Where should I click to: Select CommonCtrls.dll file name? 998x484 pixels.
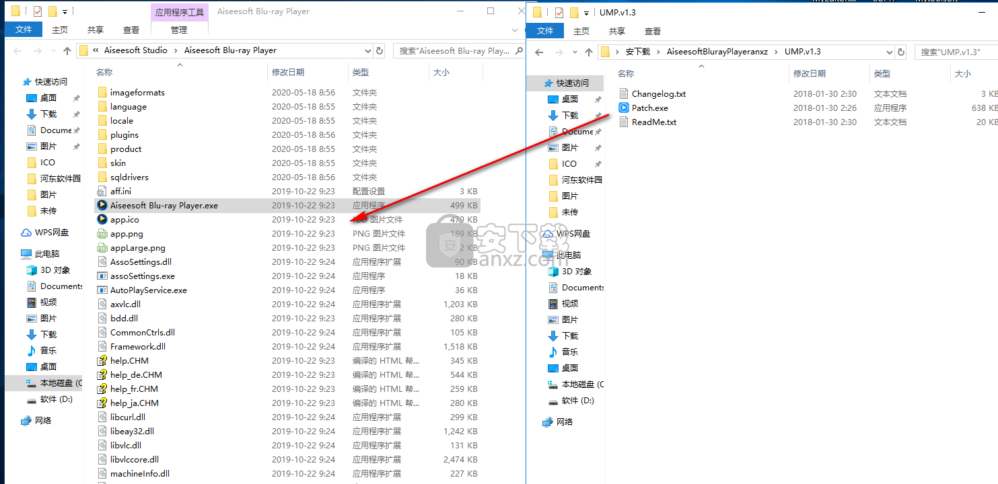pos(143,333)
